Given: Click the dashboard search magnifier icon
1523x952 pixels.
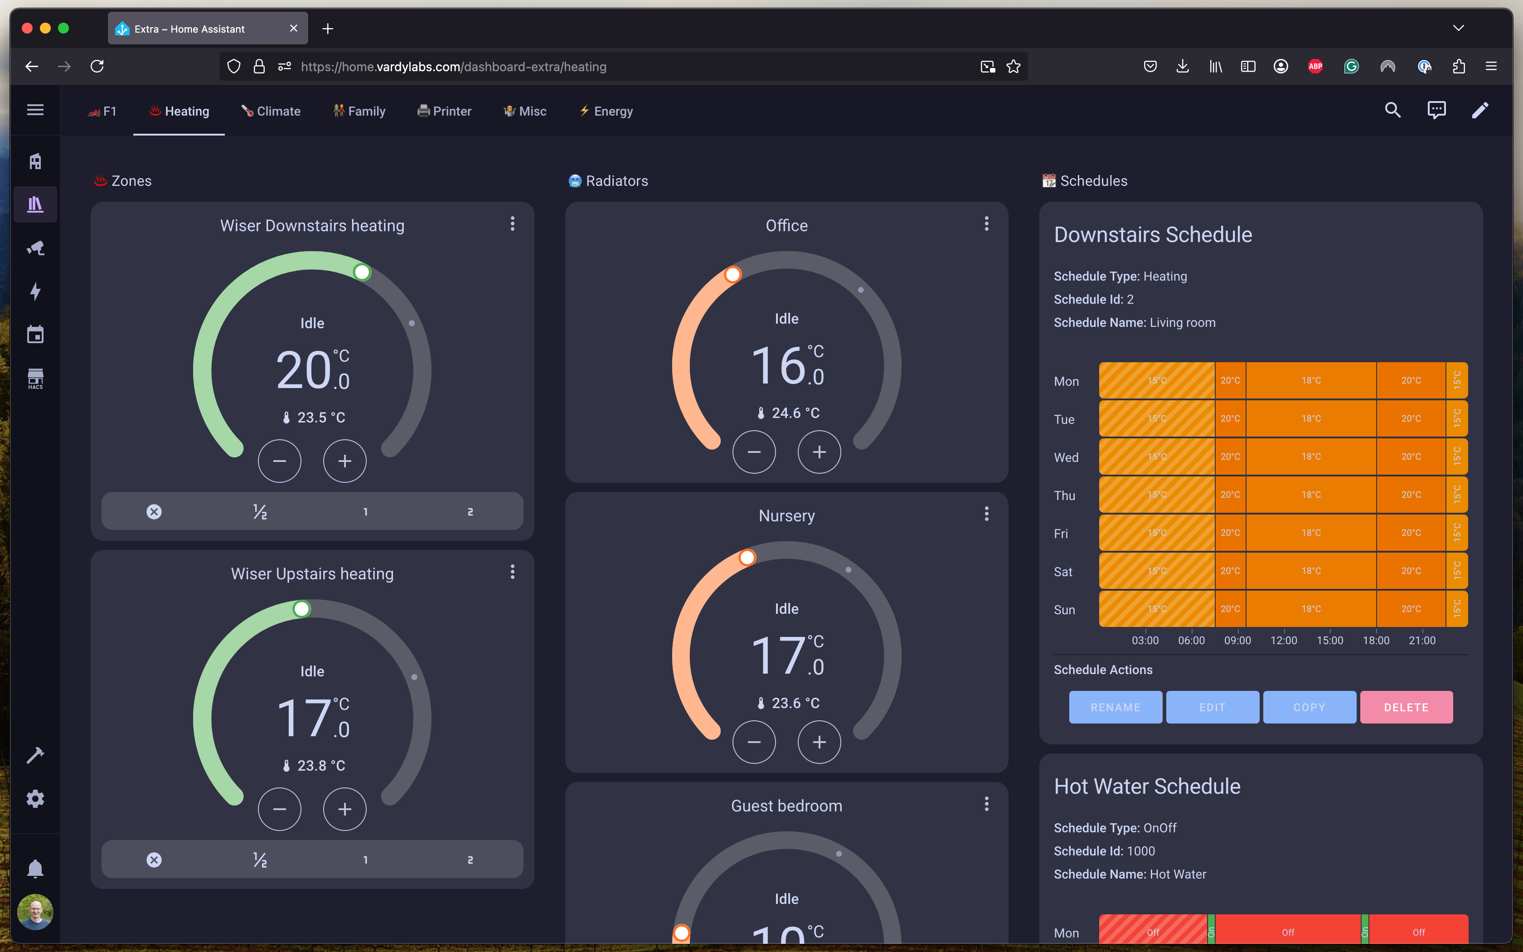Looking at the screenshot, I should [1392, 110].
